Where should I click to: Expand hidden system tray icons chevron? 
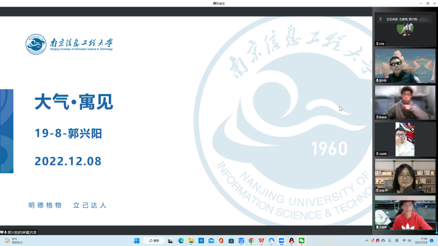[366, 241]
